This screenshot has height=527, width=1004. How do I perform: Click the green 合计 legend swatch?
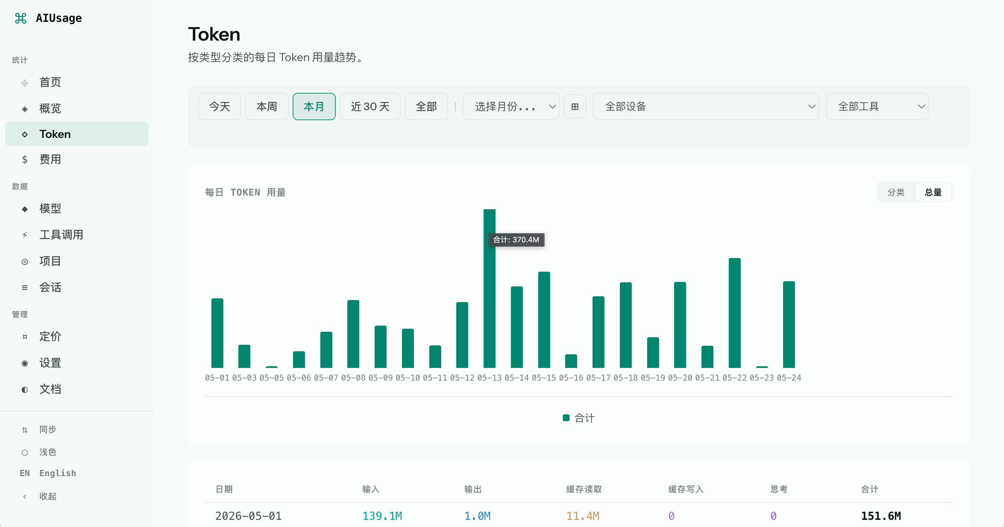566,417
